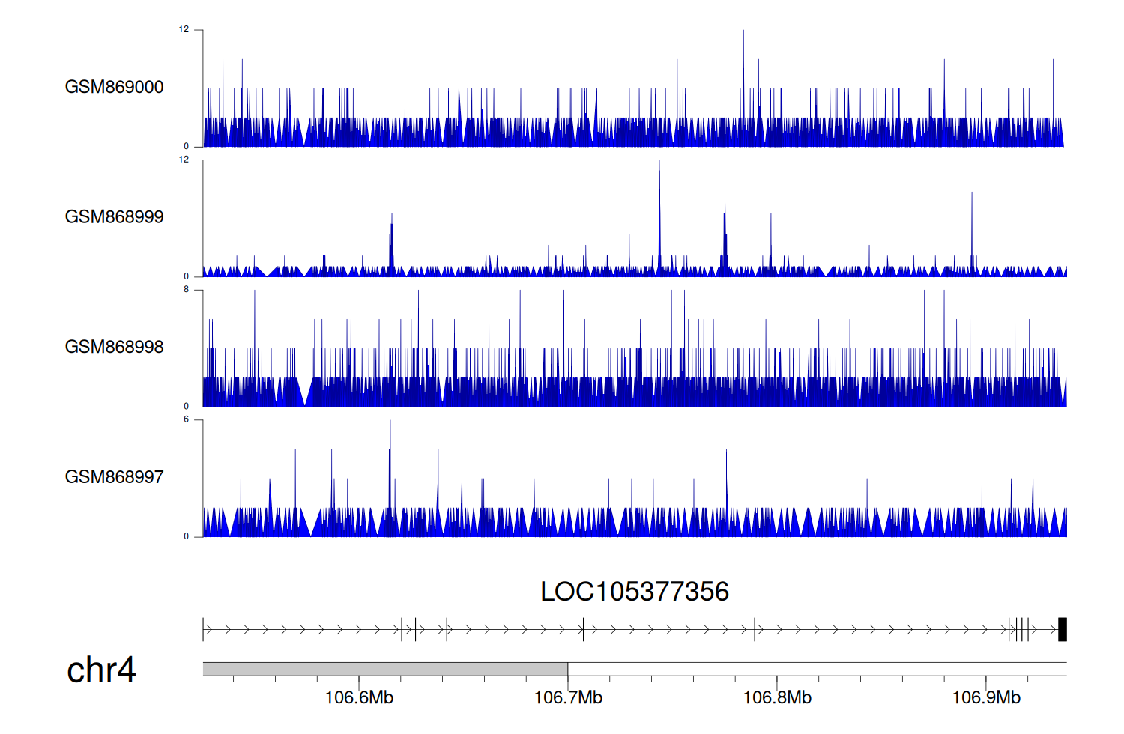Screen dimensions: 1124x734
Task: Click the GSM868998 track name
Action: coord(114,347)
